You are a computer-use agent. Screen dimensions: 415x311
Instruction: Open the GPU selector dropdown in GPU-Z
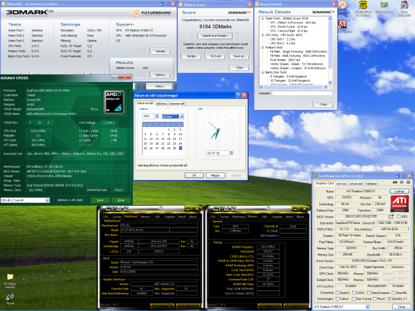click(x=367, y=306)
